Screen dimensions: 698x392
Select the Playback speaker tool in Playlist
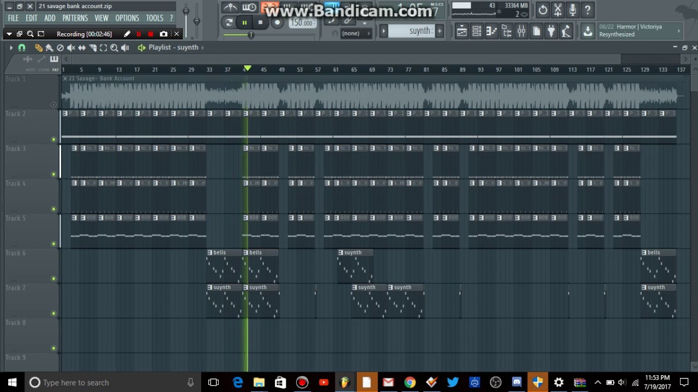[125, 48]
